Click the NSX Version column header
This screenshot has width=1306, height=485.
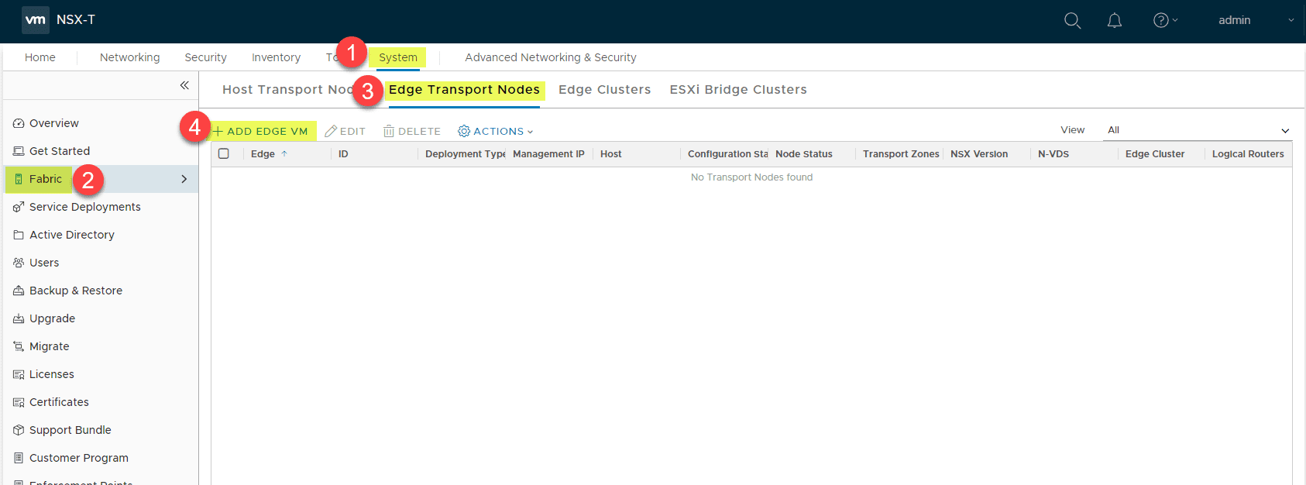coord(979,154)
